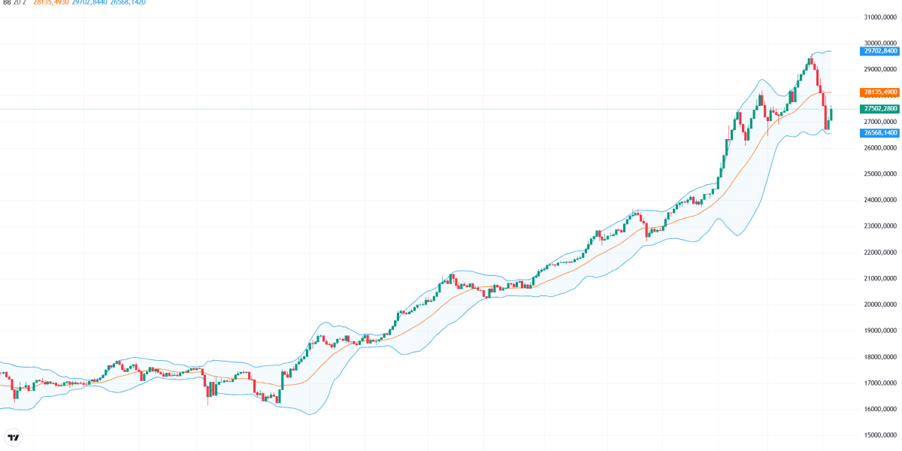Click the lower band value 26568,1420 in legend
The image size is (902, 451).
pyautogui.click(x=127, y=3)
